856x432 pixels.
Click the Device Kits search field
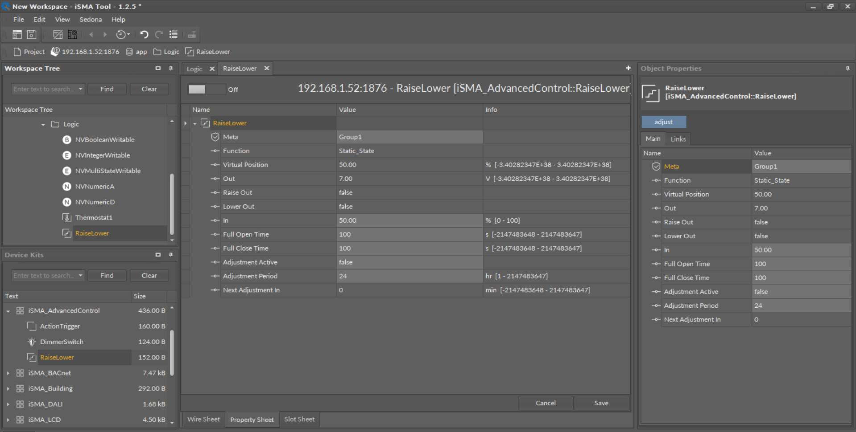tap(44, 275)
